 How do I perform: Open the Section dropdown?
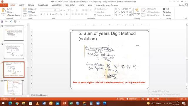[x=33, y=15]
